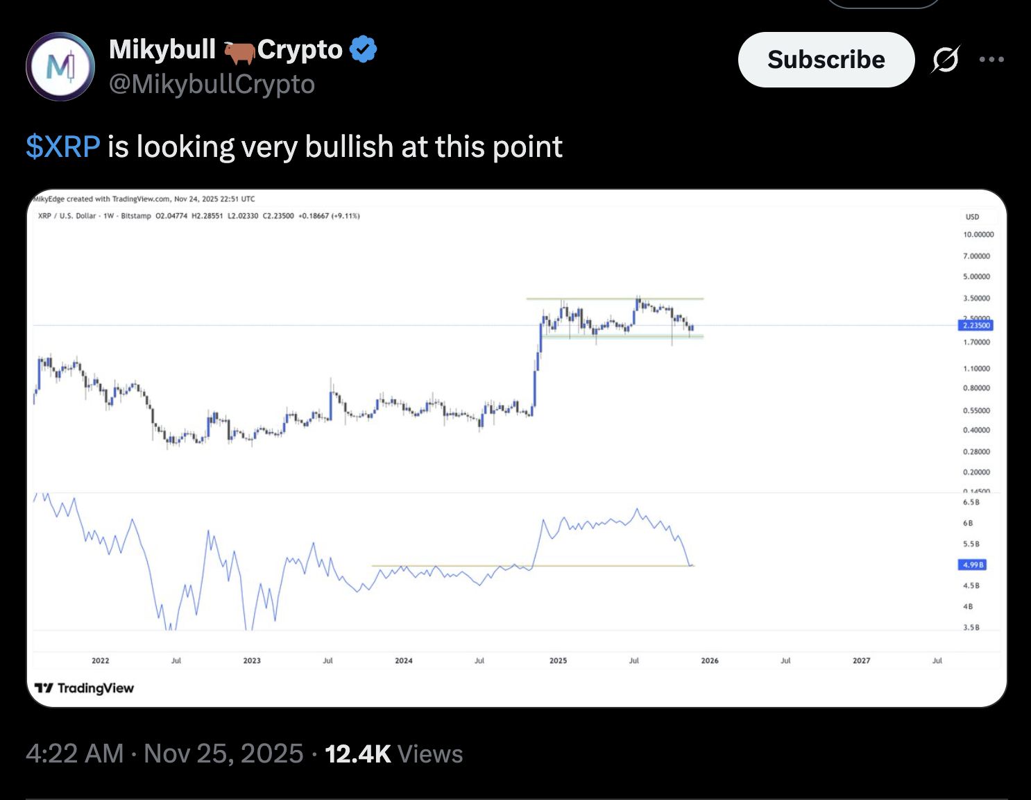Select the TradingView logo on the chart
The width and height of the screenshot is (1031, 800).
(85, 687)
